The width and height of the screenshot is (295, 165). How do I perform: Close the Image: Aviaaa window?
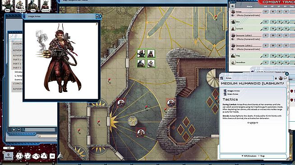point(101,16)
